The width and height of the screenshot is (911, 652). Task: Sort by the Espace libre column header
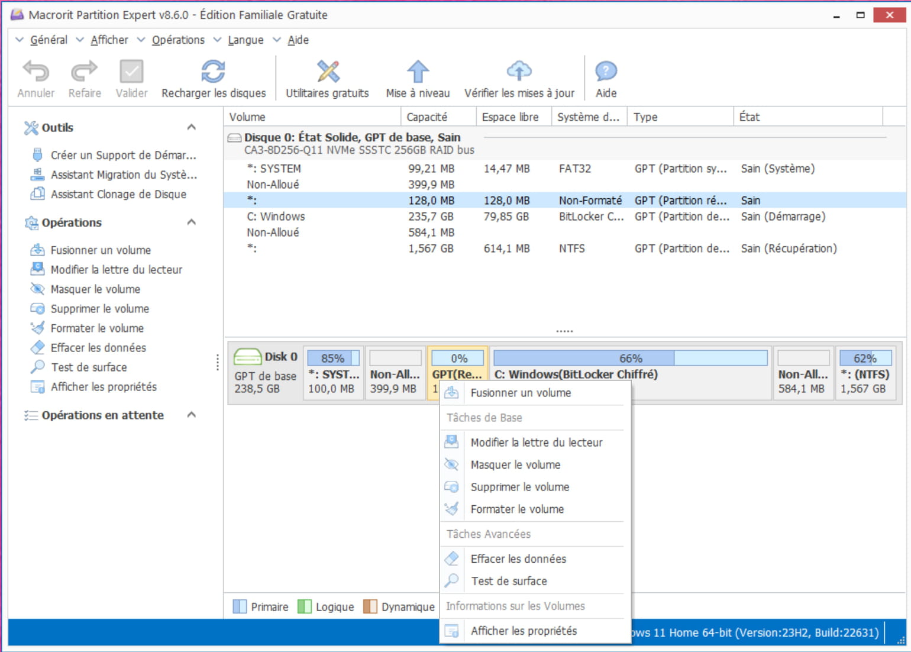[513, 117]
